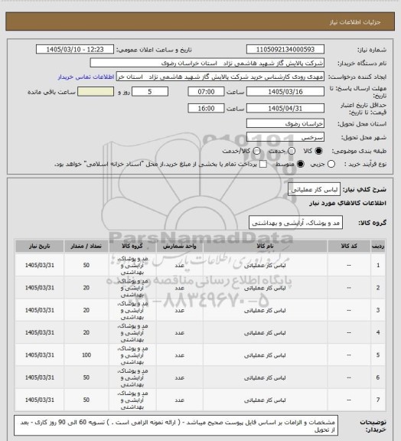This screenshot has height=441, width=401.
Task: Click the response deadline date 1405/03/16
Action: pyautogui.click(x=285, y=92)
